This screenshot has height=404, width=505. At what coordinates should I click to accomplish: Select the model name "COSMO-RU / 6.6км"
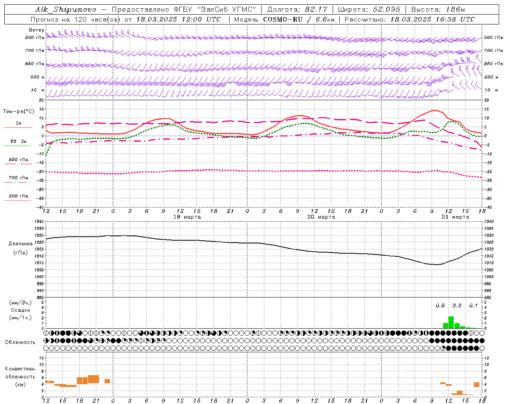coord(299,19)
